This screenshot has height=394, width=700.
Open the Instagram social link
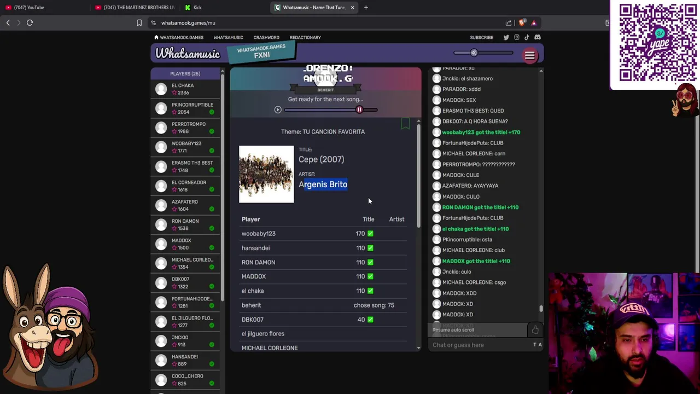pyautogui.click(x=517, y=37)
